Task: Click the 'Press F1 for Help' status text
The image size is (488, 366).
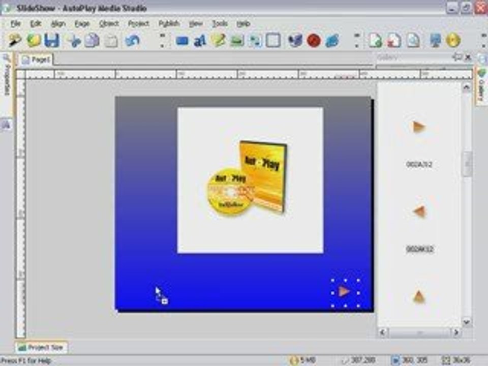Action: pos(26,361)
